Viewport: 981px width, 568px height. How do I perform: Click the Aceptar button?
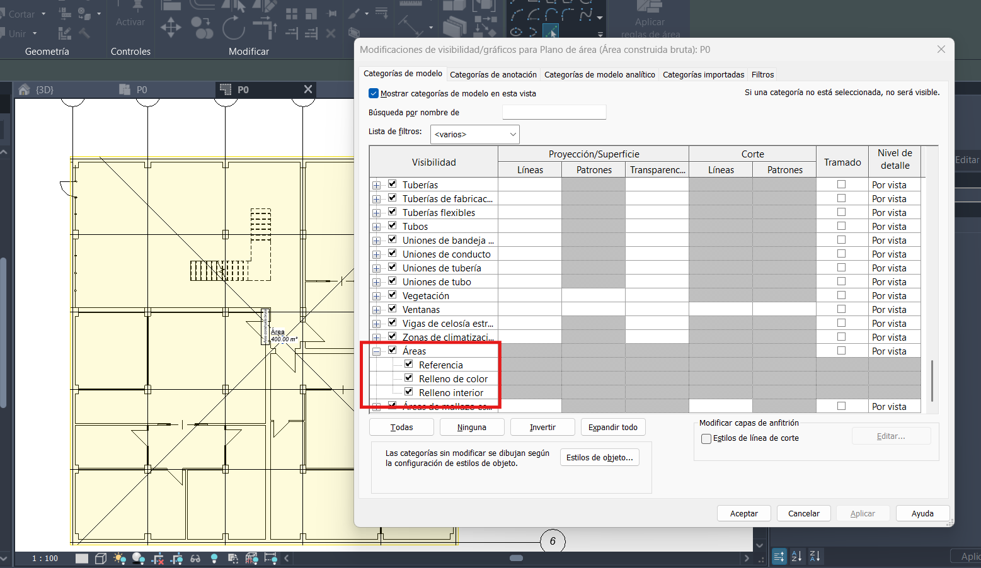[x=743, y=513]
